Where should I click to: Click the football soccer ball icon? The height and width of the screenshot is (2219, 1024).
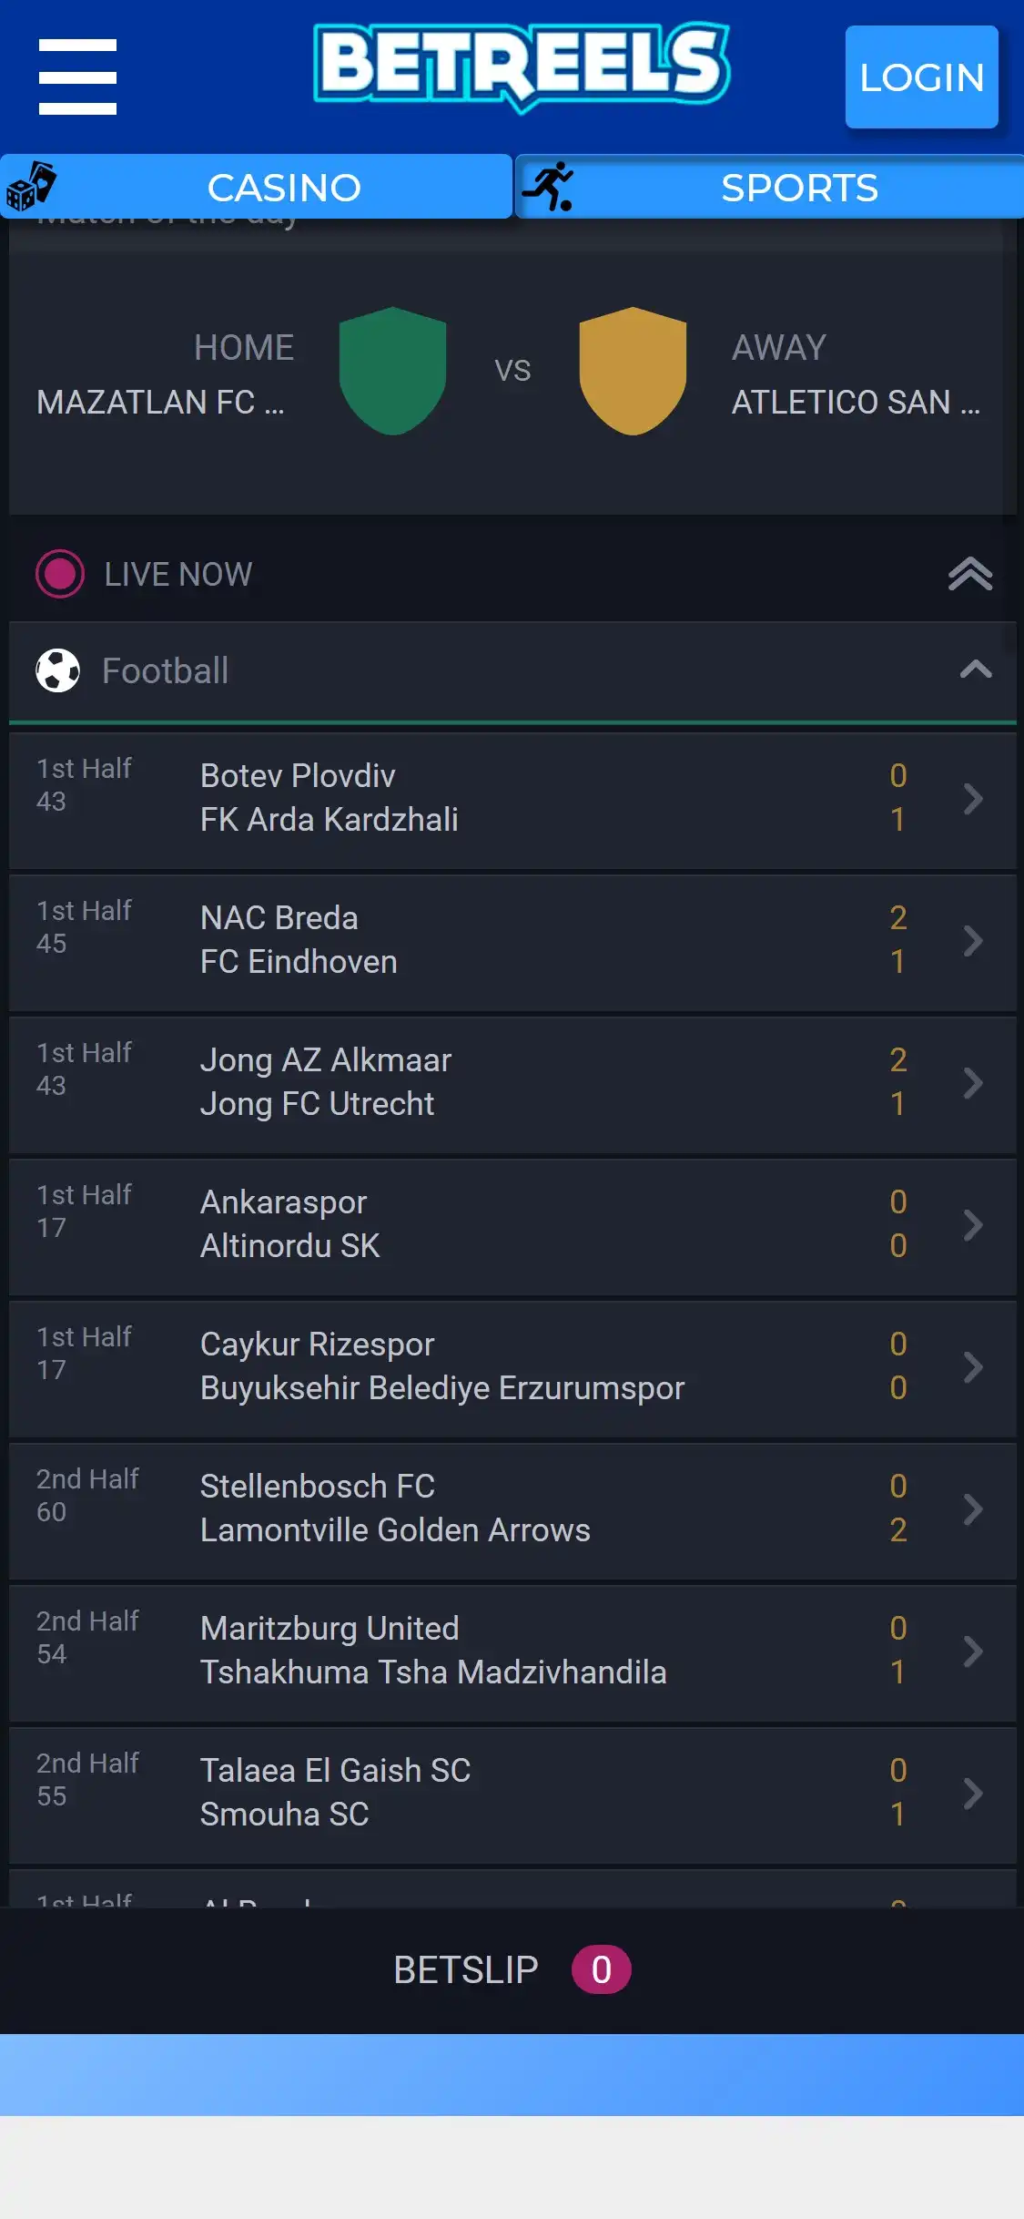(x=58, y=670)
